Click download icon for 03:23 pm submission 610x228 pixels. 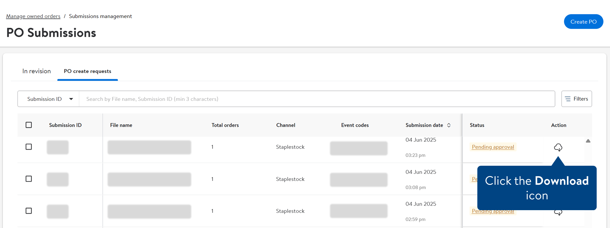(x=558, y=147)
